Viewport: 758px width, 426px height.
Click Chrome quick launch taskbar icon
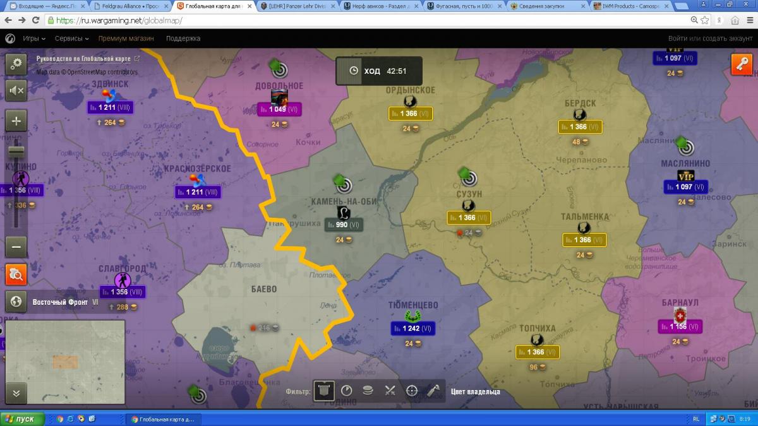[x=60, y=418]
